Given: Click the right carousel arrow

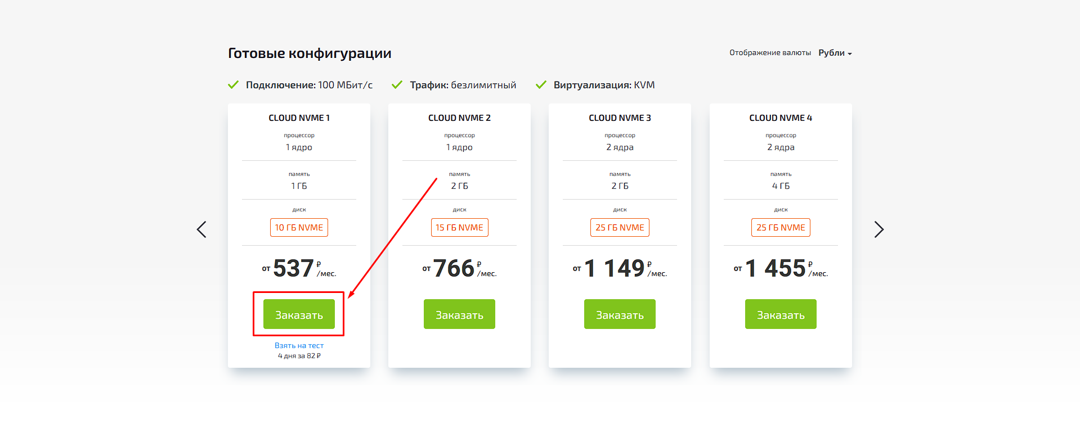Looking at the screenshot, I should coord(879,229).
